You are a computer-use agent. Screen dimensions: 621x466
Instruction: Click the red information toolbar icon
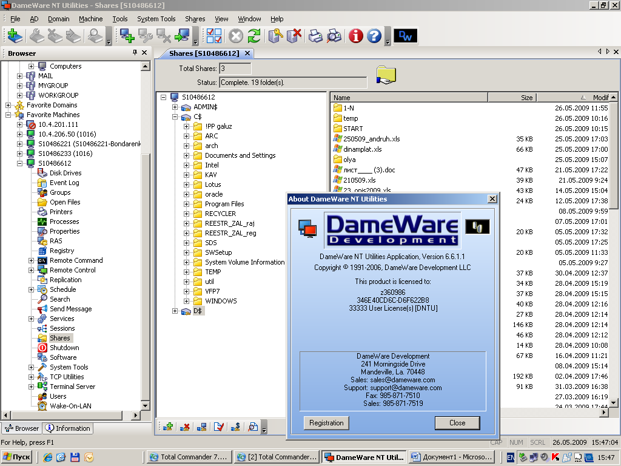(x=356, y=36)
